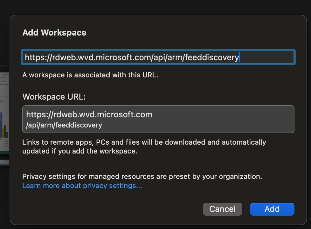
Task: Click the 'Add Workspace' dialog title
Action: point(54,33)
